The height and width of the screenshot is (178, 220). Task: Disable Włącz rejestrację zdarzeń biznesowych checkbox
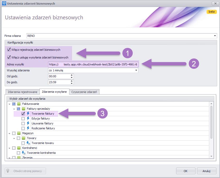9,50
